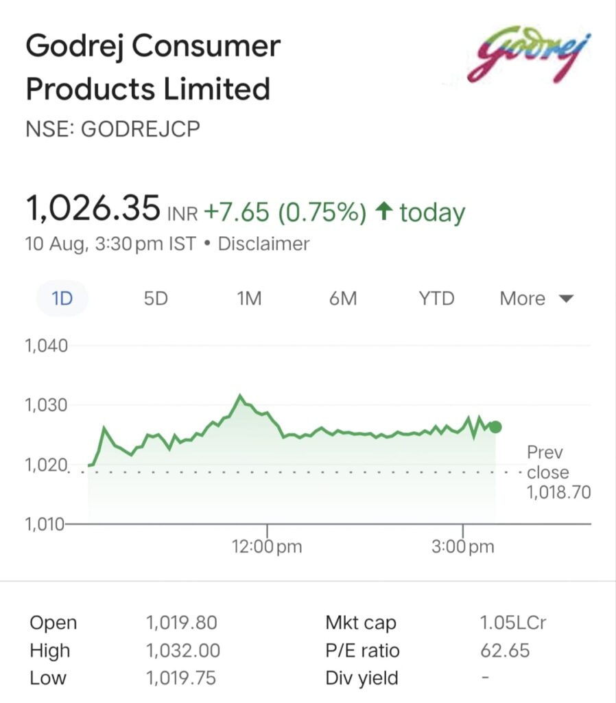Click the green end-of-chart price dot
This screenshot has width=616, height=703.
point(495,427)
